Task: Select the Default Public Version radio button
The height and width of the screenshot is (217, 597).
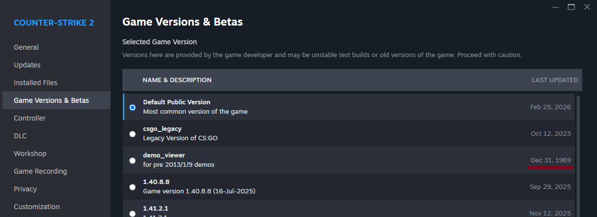Action: [x=132, y=107]
